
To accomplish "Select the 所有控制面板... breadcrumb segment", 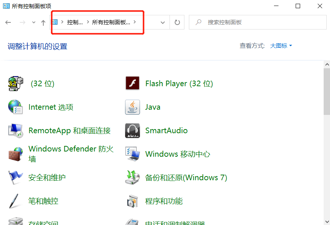I will (x=111, y=22).
